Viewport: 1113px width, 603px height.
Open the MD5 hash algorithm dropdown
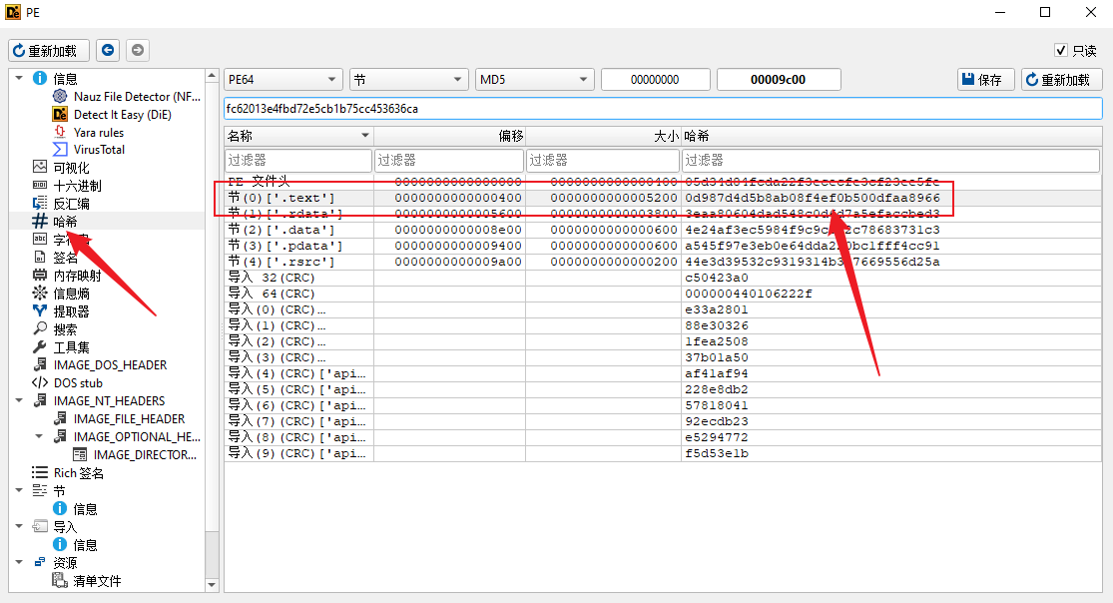pyautogui.click(x=534, y=80)
